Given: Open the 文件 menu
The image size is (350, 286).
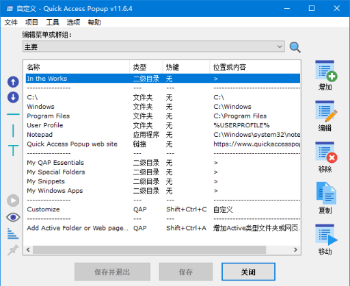Looking at the screenshot, I should click(11, 23).
